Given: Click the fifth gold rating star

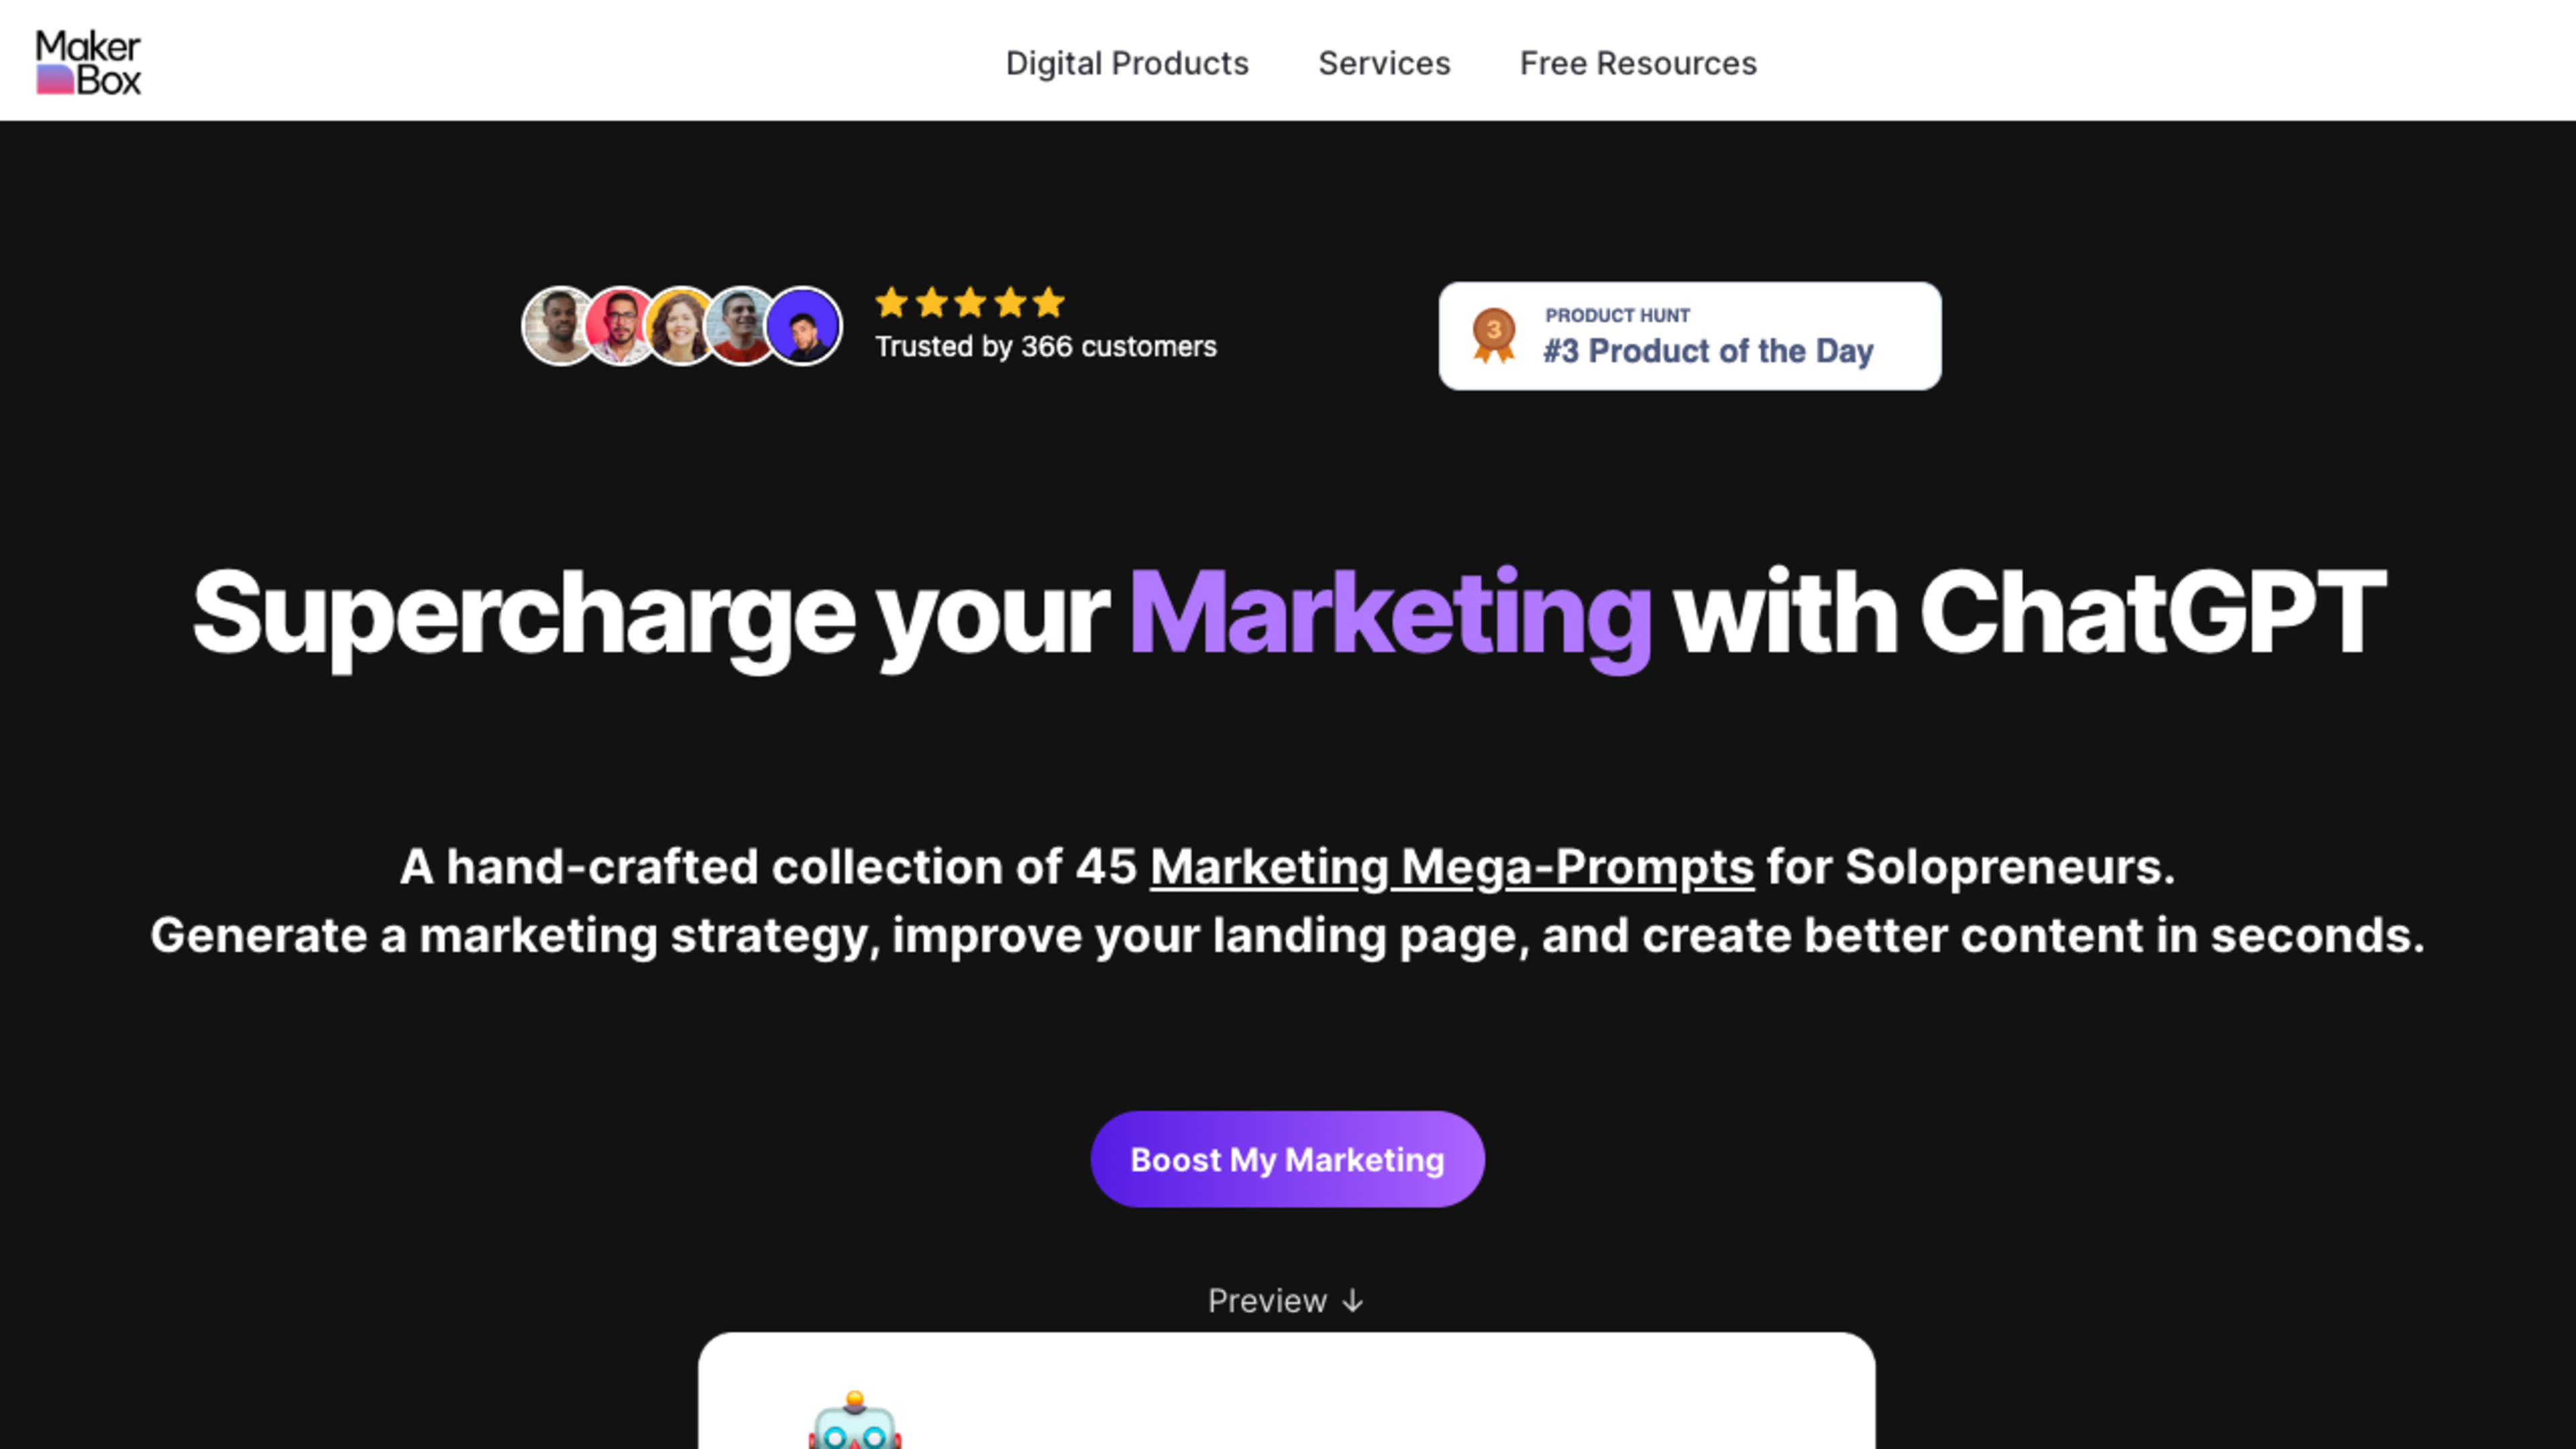Looking at the screenshot, I should point(1048,302).
